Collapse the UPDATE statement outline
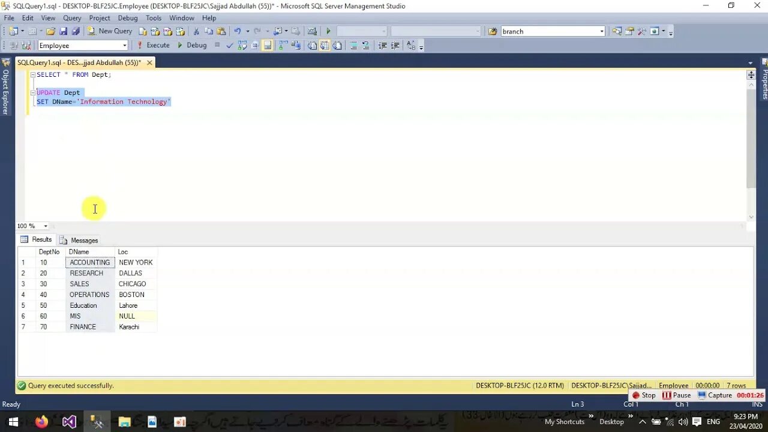This screenshot has width=768, height=432. 33,93
